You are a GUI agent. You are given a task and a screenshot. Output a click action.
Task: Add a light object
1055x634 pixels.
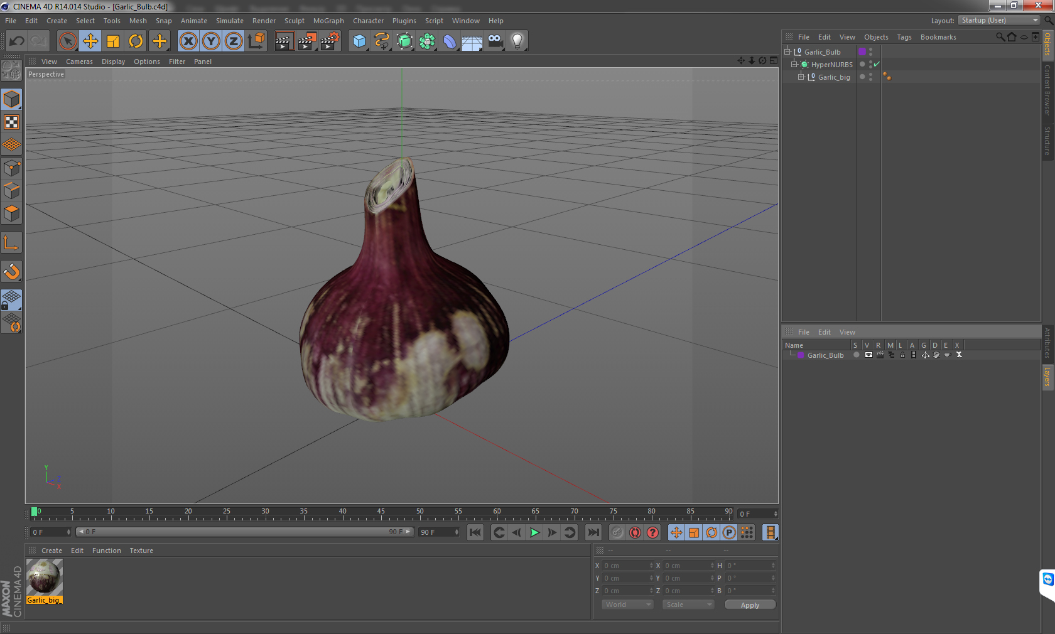[x=517, y=41]
